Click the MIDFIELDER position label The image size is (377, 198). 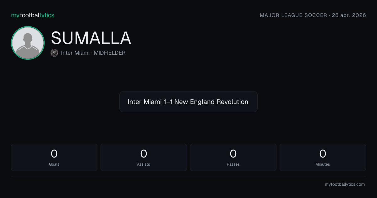110,53
